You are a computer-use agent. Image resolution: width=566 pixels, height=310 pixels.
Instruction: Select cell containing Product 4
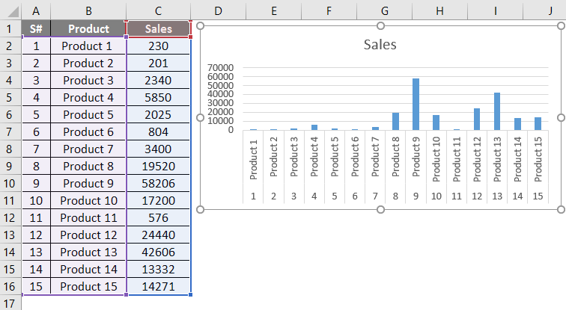pos(88,98)
